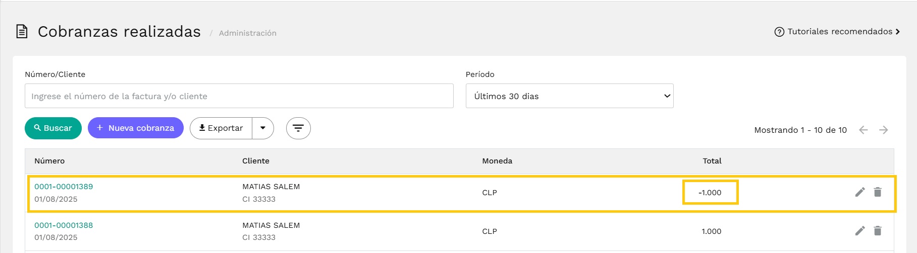Focus the Número/Cliente search field
The height and width of the screenshot is (253, 917).
pyautogui.click(x=239, y=96)
